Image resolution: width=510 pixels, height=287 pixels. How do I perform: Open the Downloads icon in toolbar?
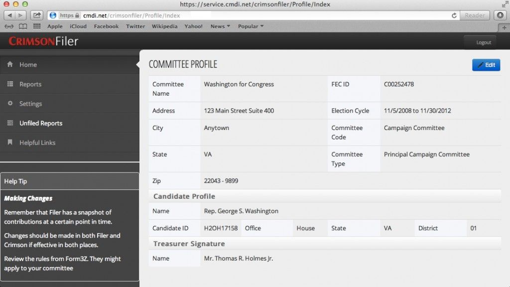click(x=500, y=15)
